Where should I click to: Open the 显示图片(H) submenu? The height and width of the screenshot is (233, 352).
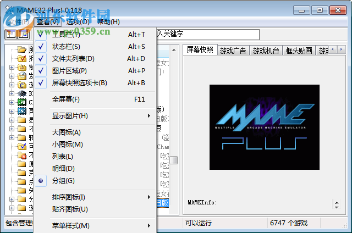(95, 116)
